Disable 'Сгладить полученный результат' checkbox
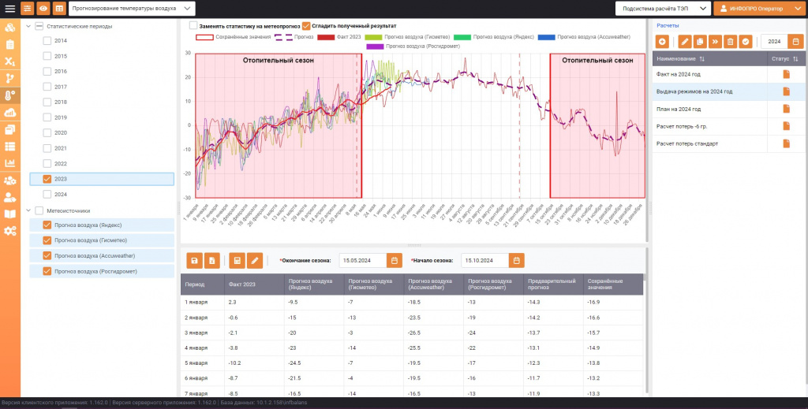Viewport: 808px width, 409px height. click(306, 26)
